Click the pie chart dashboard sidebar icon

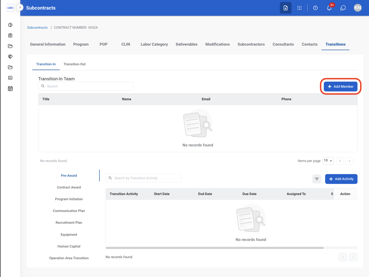pyautogui.click(x=10, y=25)
